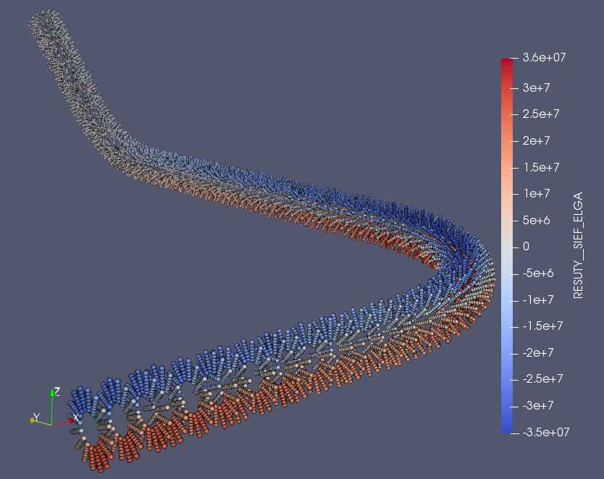Click the 5e+6 legend tick label

[x=534, y=220]
